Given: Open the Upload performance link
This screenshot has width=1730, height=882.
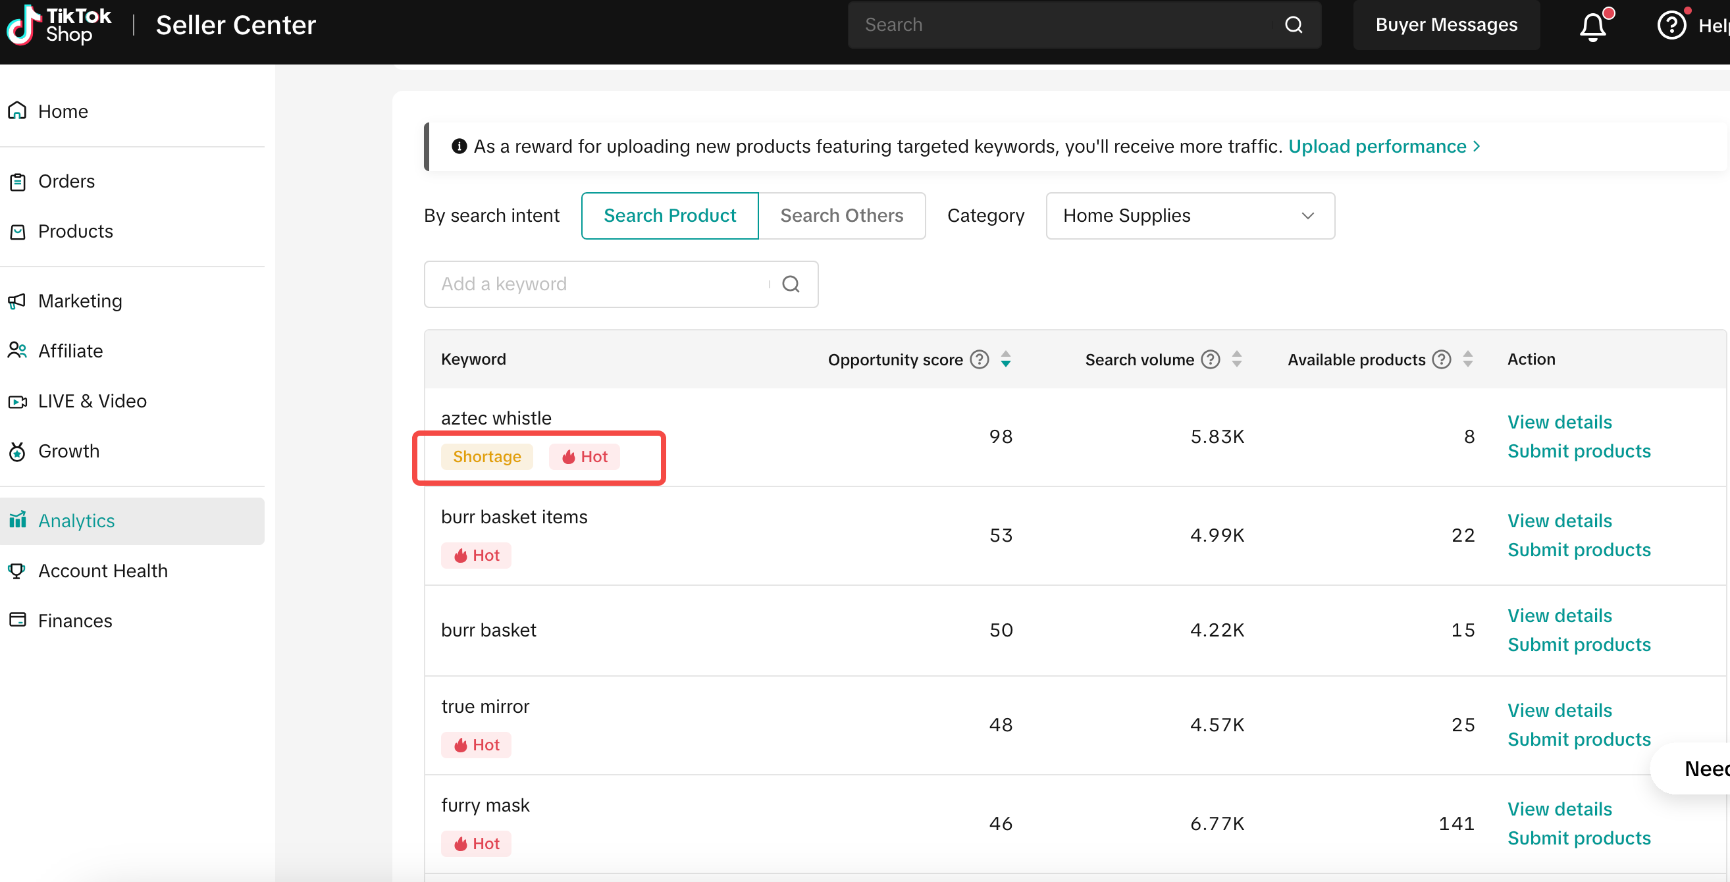Looking at the screenshot, I should [1383, 146].
